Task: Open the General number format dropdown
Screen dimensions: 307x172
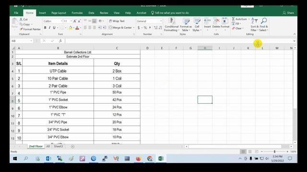Action: click(161, 21)
